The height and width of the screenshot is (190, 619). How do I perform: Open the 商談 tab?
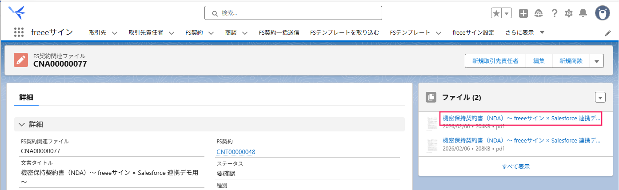coord(231,32)
